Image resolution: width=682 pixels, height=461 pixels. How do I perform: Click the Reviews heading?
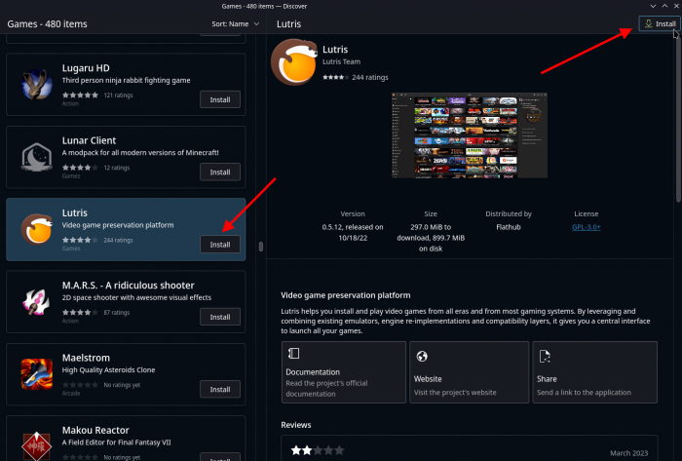(296, 425)
